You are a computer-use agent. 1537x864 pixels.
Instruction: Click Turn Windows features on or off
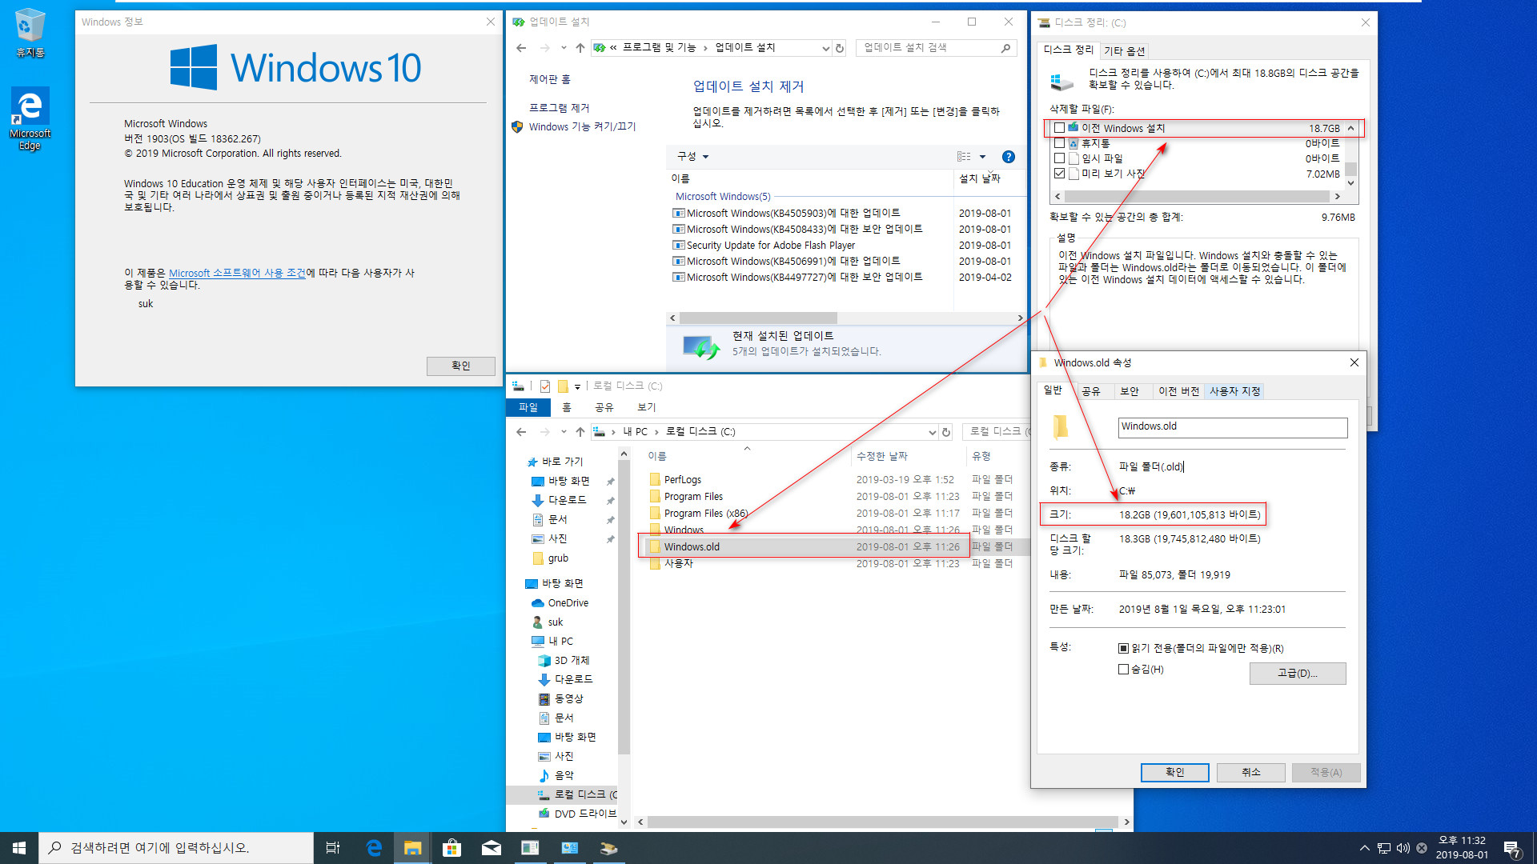pos(582,127)
